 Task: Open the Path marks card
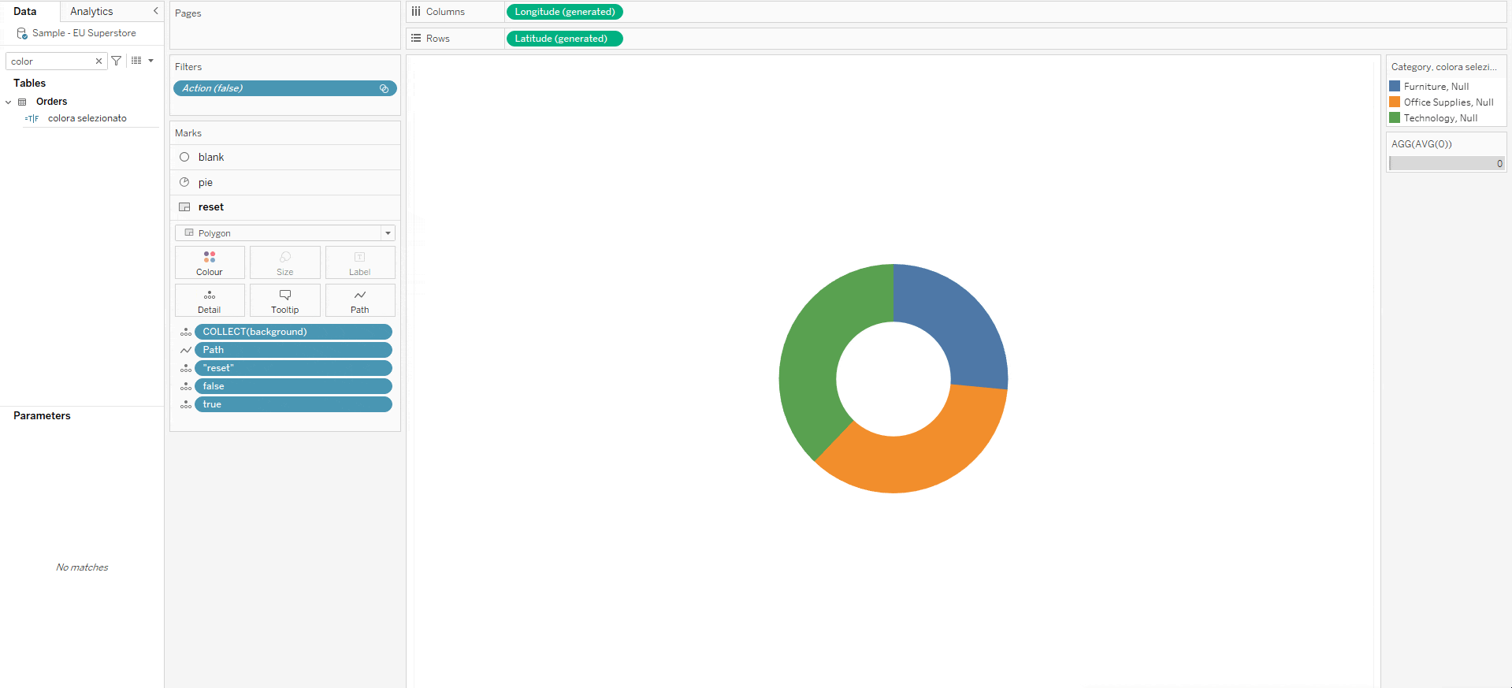coord(360,300)
